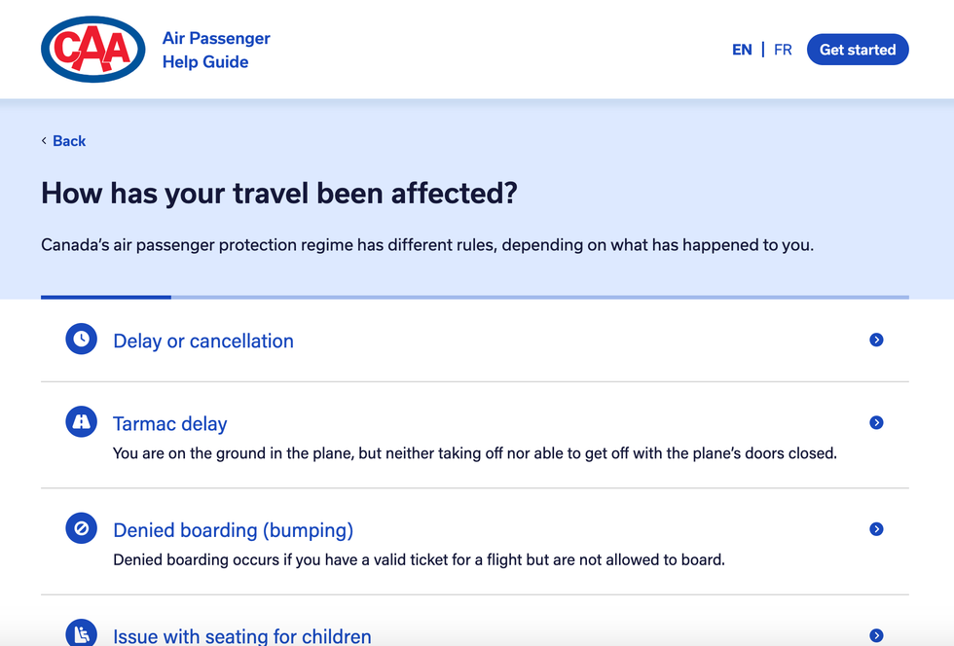Switch language to EN
Image resolution: width=954 pixels, height=646 pixels.
(x=742, y=50)
